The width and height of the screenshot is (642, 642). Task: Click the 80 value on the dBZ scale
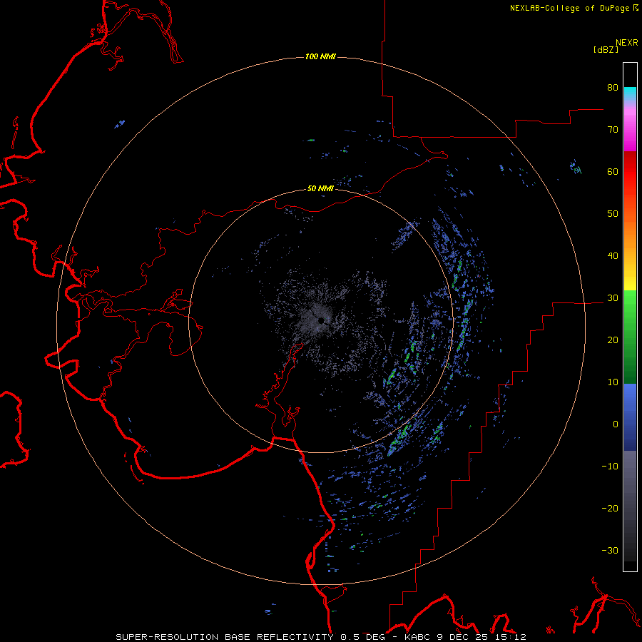pyautogui.click(x=613, y=88)
